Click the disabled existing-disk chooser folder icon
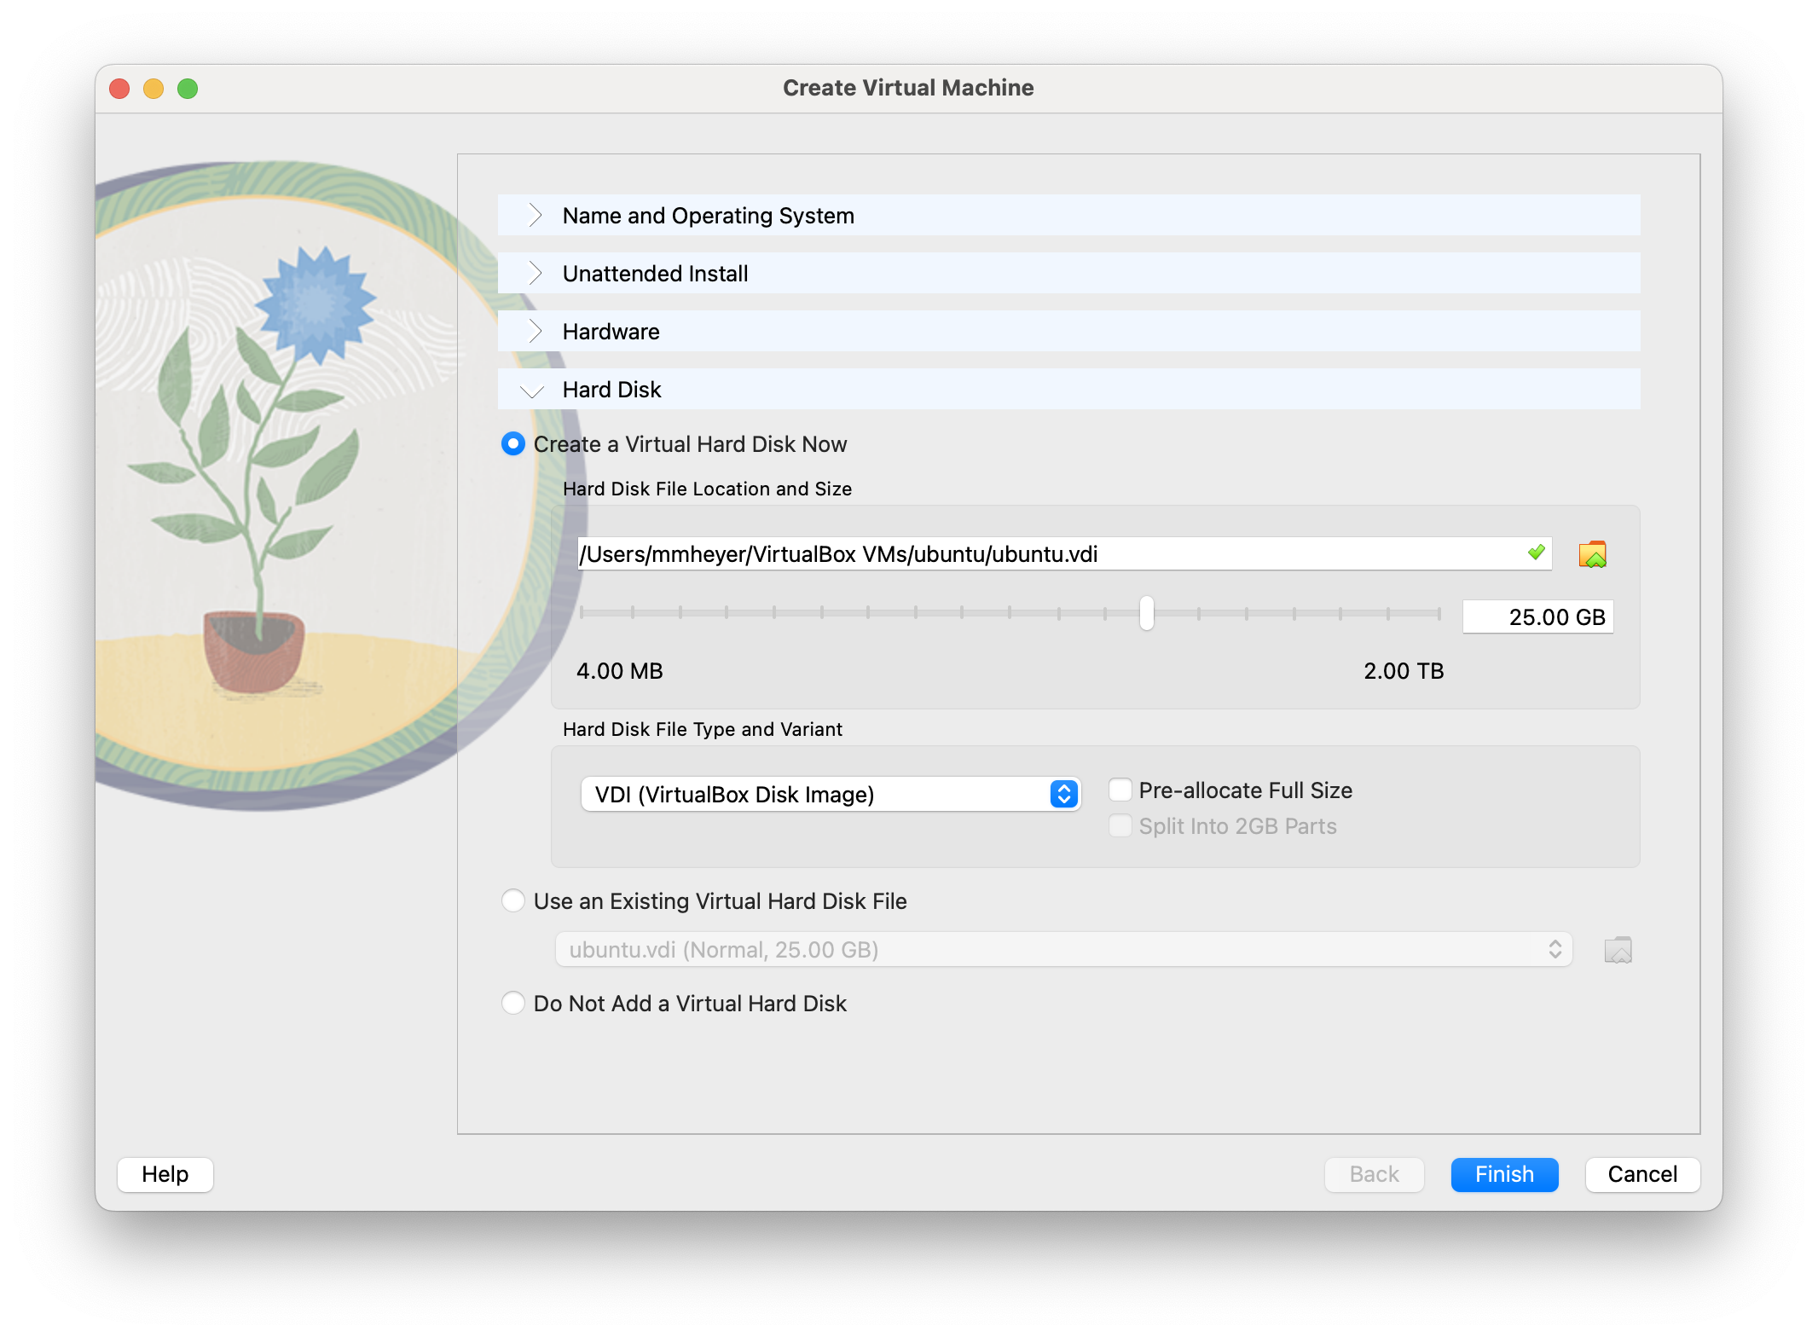The image size is (1818, 1337). click(1618, 949)
